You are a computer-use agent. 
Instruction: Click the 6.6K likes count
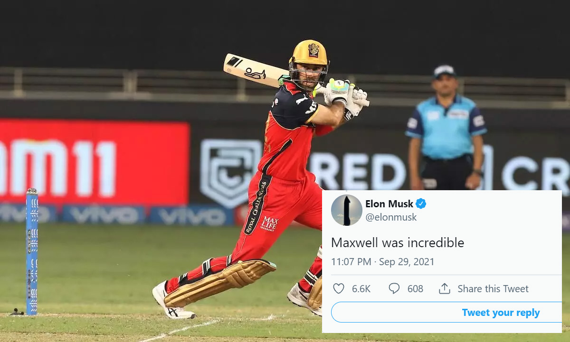point(361,288)
